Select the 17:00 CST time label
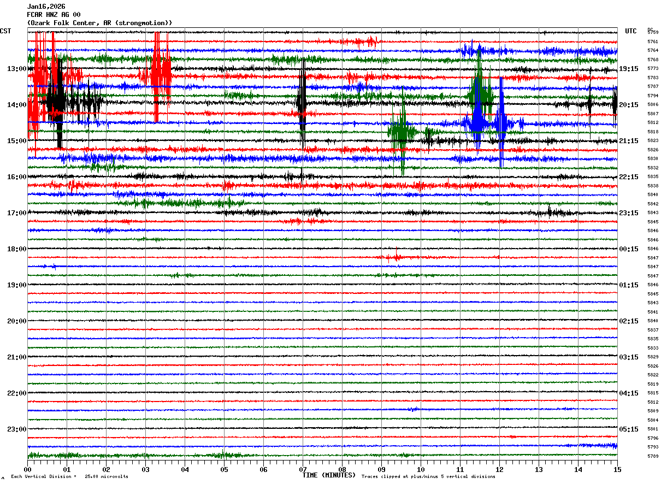The image size is (661, 484). 16,213
